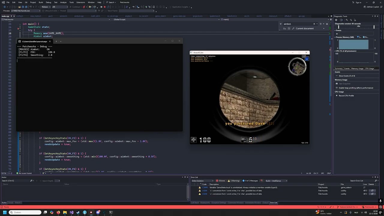384x216 pixels.
Task: Adjust diagnostics timeline left handle
Action: [x=338, y=27]
